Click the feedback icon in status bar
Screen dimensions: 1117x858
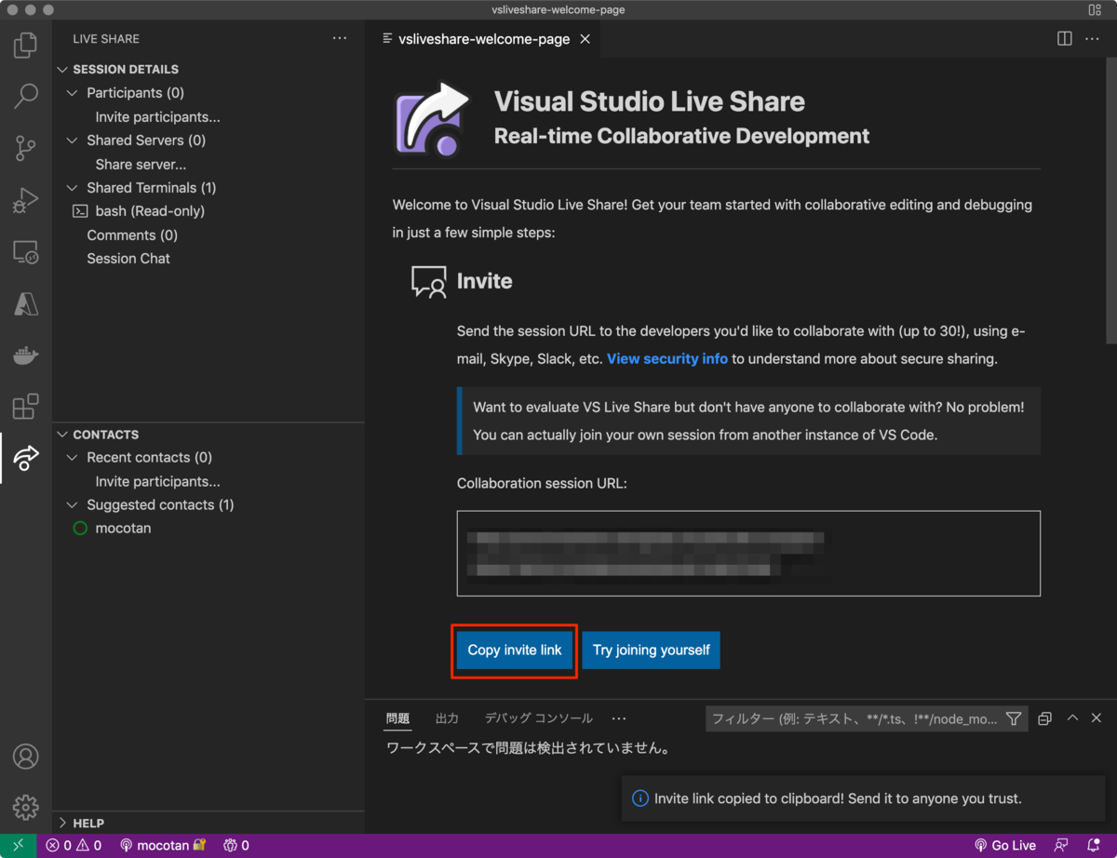tap(1061, 846)
